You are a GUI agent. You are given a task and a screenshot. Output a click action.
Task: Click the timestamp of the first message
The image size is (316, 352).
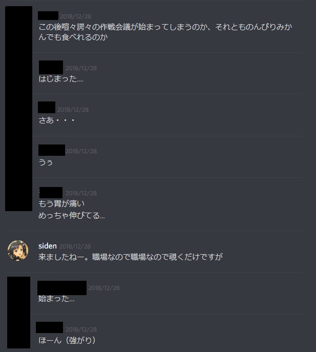(75, 16)
